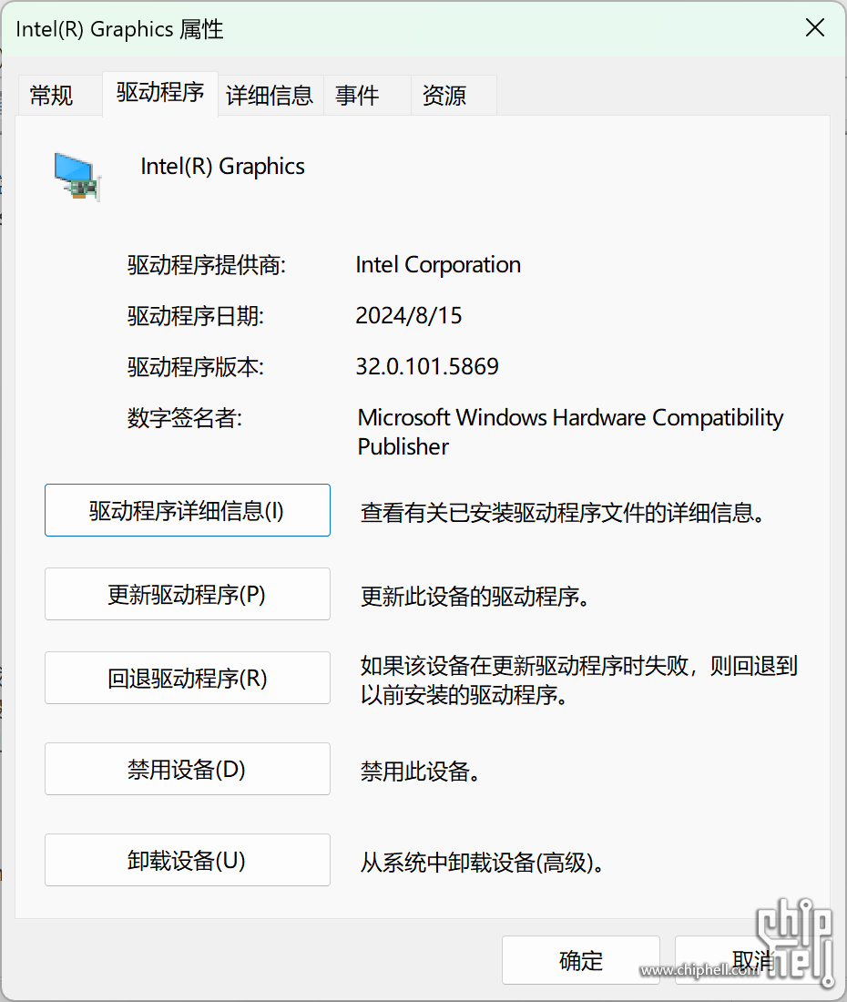Click the driver version 32.0.101.5869

pyautogui.click(x=427, y=366)
